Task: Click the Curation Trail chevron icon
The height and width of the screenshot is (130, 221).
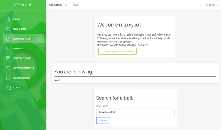Action: (8, 39)
